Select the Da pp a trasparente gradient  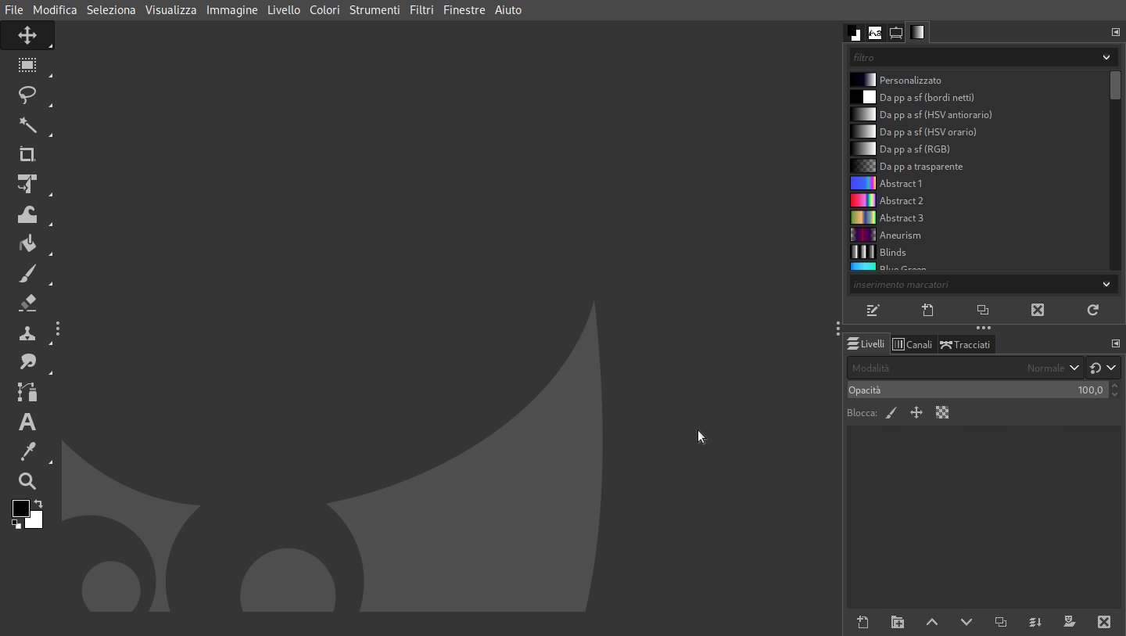pyautogui.click(x=979, y=166)
